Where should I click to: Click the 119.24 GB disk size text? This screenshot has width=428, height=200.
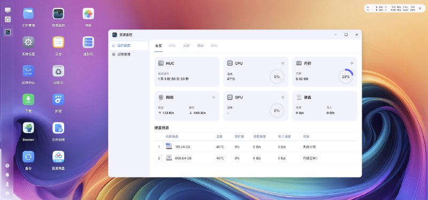(182, 147)
